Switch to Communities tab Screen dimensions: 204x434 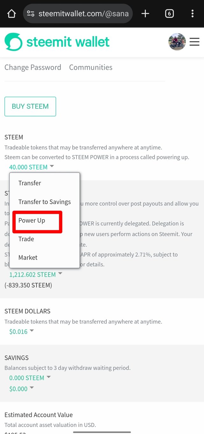(91, 67)
